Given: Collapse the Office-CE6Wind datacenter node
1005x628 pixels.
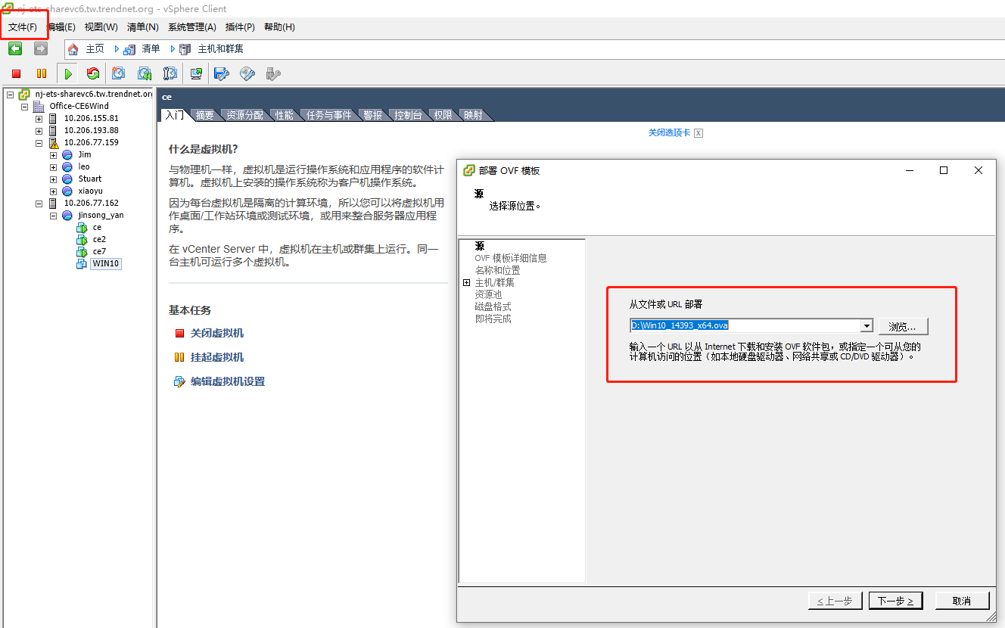Looking at the screenshot, I should [25, 107].
